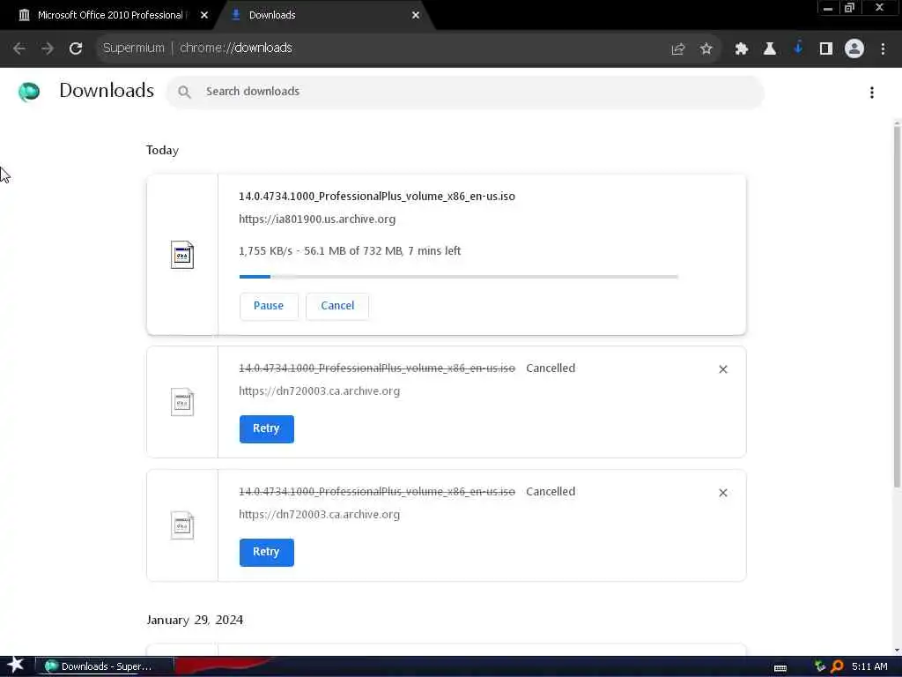
Task: Cancel the active ISO download
Action: point(337,306)
